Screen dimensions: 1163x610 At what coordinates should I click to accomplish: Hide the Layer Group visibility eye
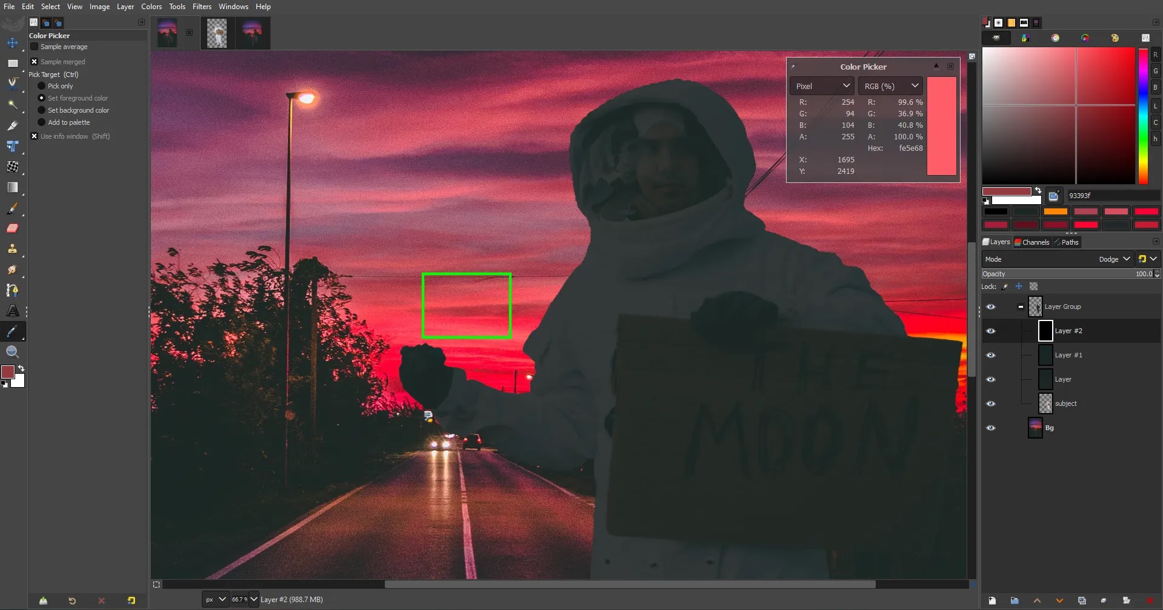coord(991,307)
